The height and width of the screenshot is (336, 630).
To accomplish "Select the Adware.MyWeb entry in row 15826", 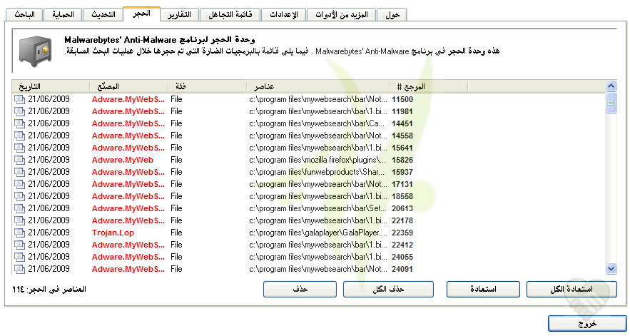I will 123,160.
